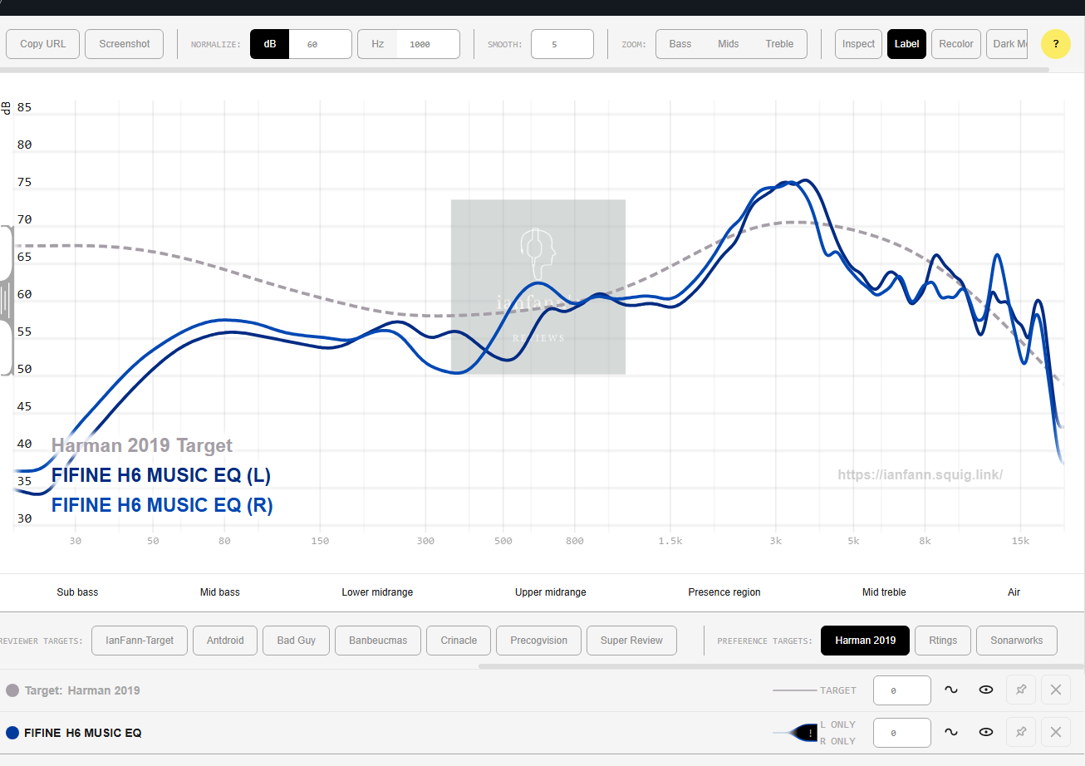Select the Precogvision reviewer target
The height and width of the screenshot is (766, 1085).
tap(539, 641)
